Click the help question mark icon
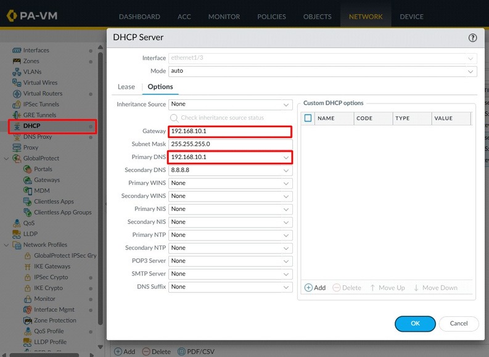Image resolution: width=489 pixels, height=357 pixels. tap(472, 38)
